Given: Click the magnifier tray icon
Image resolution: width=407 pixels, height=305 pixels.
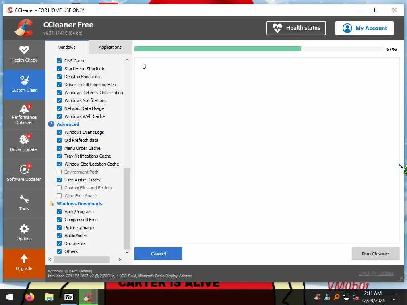Looking at the screenshot, I should 337,297.
